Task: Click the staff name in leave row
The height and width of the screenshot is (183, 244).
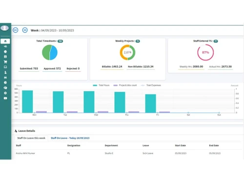Action: 25,153
